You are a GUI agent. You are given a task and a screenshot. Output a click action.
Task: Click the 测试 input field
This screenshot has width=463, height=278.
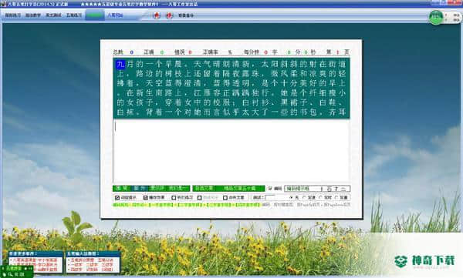(x=270, y=197)
